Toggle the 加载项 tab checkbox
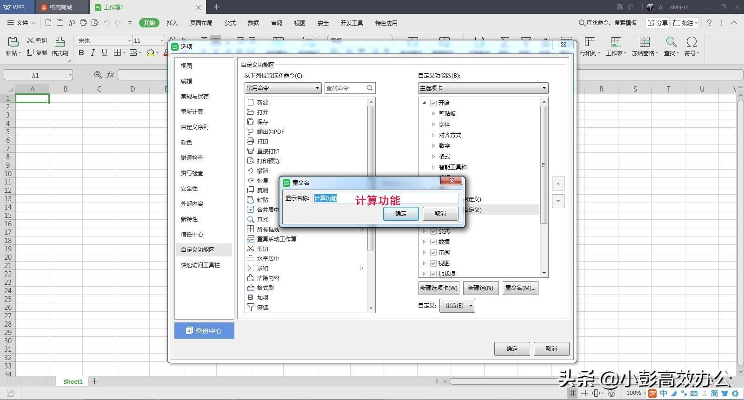This screenshot has width=744, height=400. (433, 274)
